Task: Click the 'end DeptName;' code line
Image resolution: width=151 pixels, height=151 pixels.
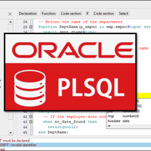Action: point(53,132)
